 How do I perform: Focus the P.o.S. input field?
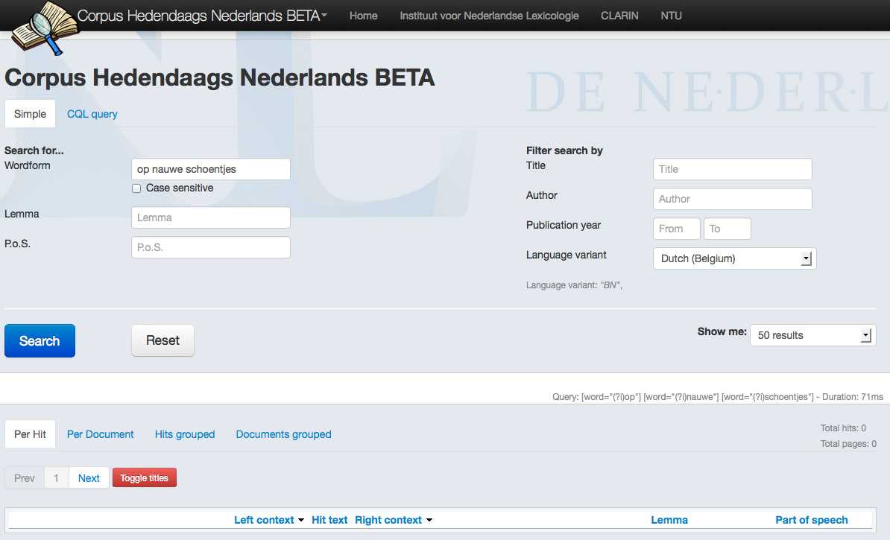[211, 247]
